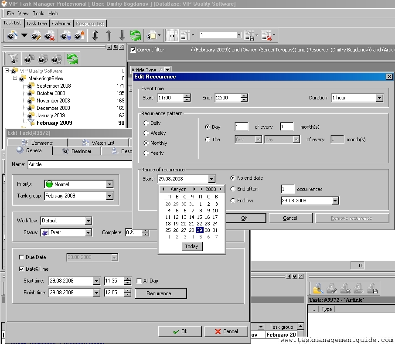Screen dimensions: 395x344
Task: Open the Tools menu
Action: coord(38,14)
